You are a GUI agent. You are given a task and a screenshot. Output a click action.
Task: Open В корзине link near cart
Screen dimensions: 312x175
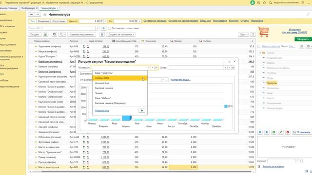pyautogui.click(x=294, y=30)
